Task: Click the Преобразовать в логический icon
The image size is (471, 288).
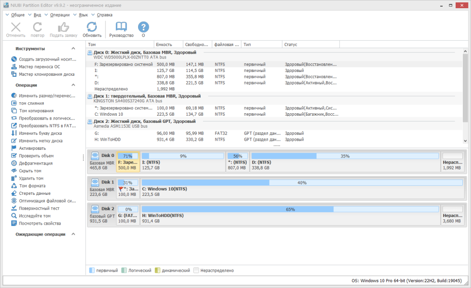Action: pyautogui.click(x=14, y=118)
